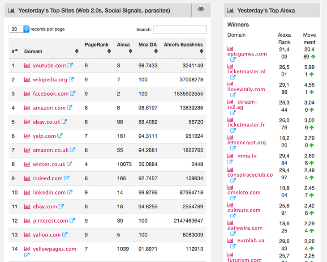Click into the Search input field

(180, 30)
